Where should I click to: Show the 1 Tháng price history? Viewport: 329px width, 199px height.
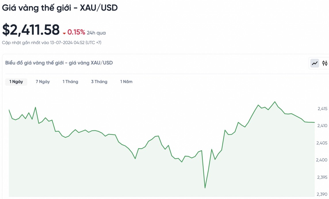click(70, 82)
